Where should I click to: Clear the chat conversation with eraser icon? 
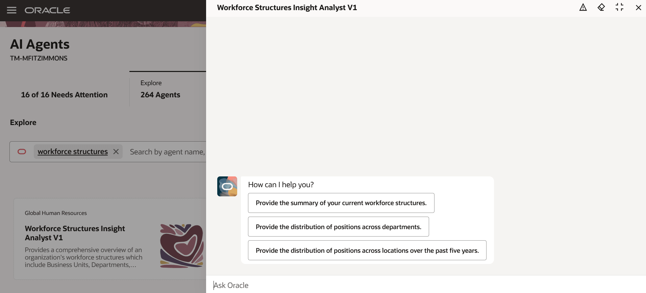coord(602,7)
